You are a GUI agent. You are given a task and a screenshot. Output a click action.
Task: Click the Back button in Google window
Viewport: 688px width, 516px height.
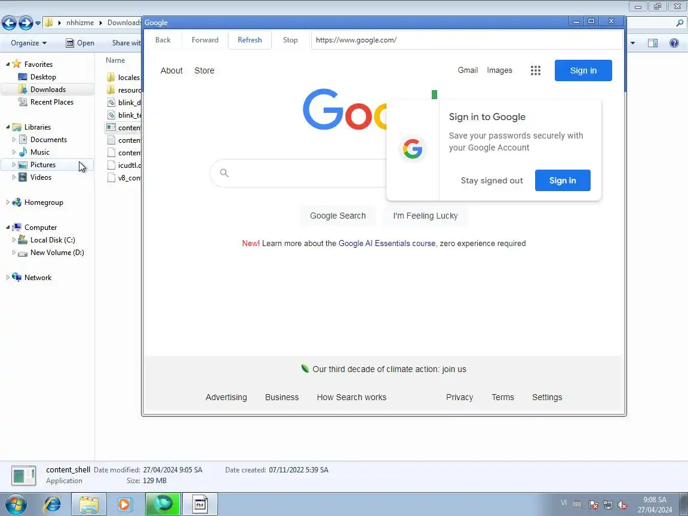click(x=163, y=40)
